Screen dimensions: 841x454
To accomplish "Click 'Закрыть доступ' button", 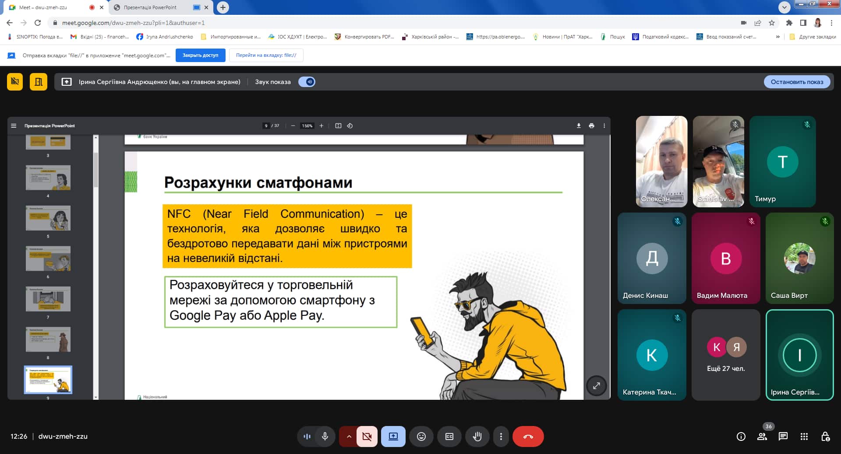I will pyautogui.click(x=200, y=56).
